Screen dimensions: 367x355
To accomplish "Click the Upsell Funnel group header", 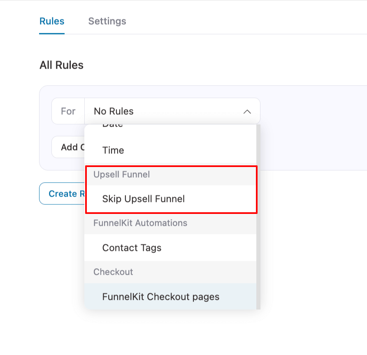I will tap(121, 174).
